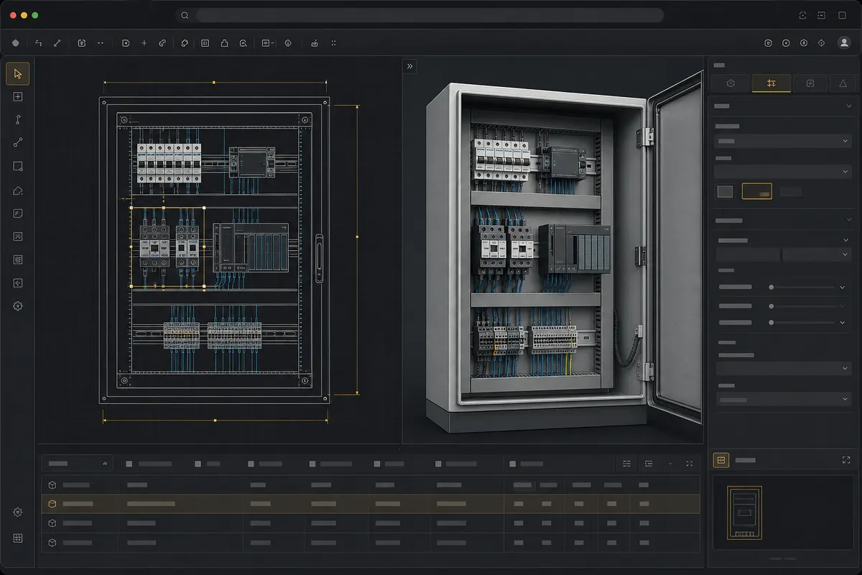Click the diagonal double-arrow scale icon
The height and width of the screenshot is (575, 862).
coord(57,43)
